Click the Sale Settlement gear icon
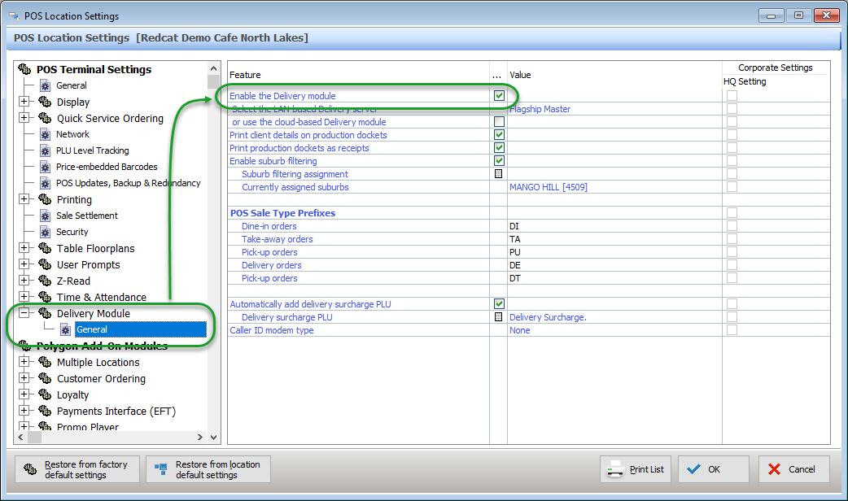The height and width of the screenshot is (501, 848). [45, 216]
